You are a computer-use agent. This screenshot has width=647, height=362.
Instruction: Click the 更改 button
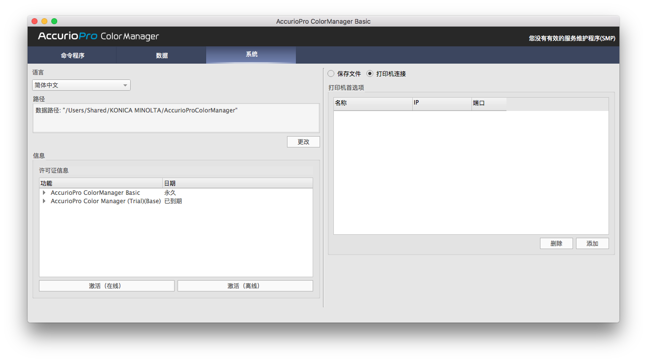[x=303, y=142]
